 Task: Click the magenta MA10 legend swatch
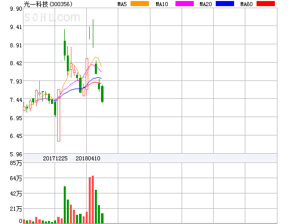[x=185, y=4]
